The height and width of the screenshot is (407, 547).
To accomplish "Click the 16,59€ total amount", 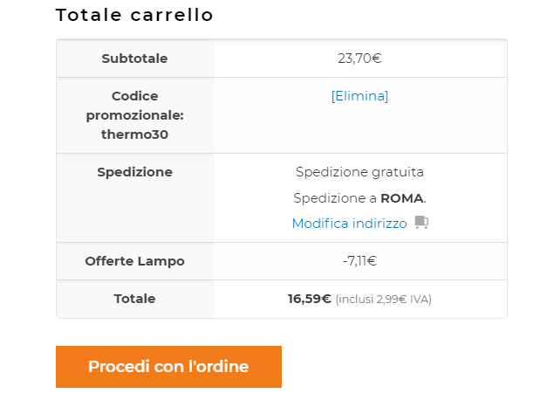I will [310, 299].
